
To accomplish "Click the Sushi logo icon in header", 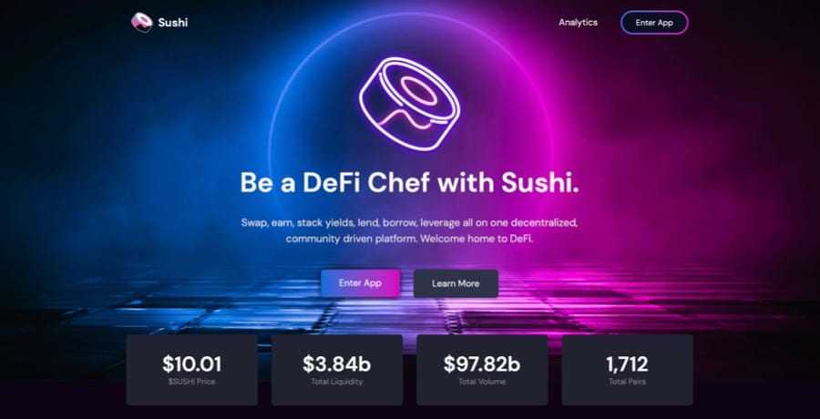I will pyautogui.click(x=142, y=23).
